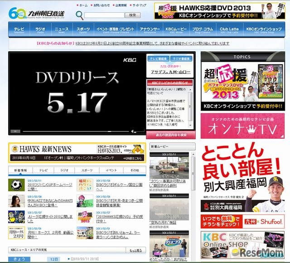Mute the video with speaker icon
The height and width of the screenshot is (263, 290).
[x=132, y=131]
